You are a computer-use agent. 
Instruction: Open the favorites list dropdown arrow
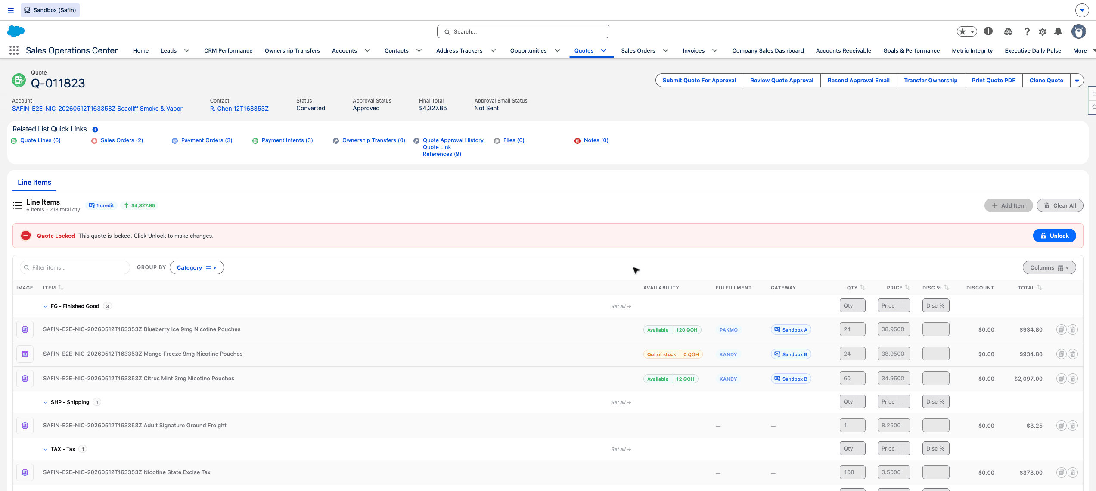(x=972, y=31)
